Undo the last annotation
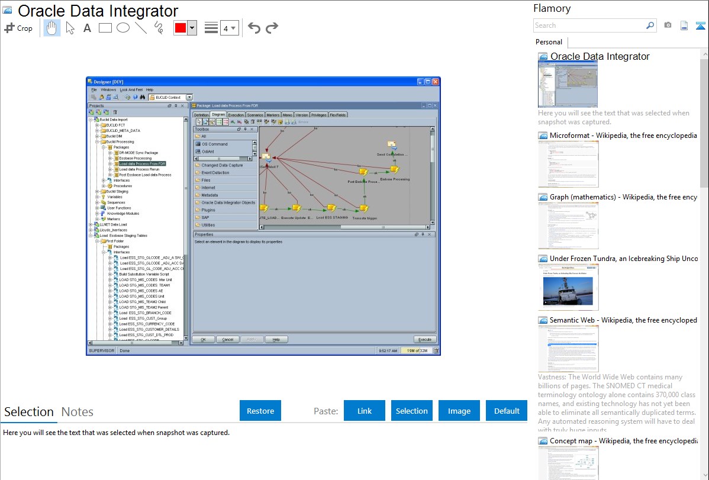This screenshot has height=480, width=709. [x=254, y=28]
